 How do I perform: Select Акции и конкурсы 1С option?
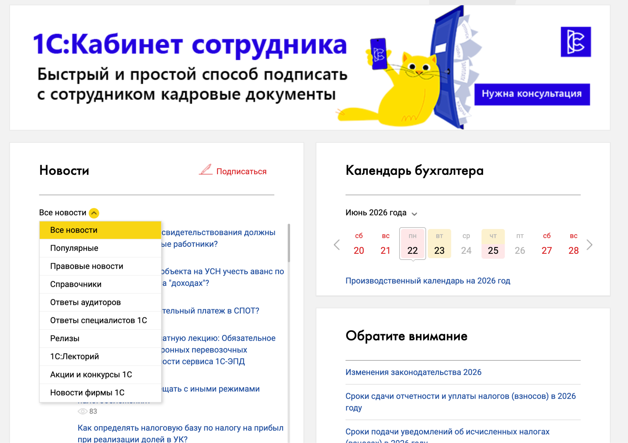pyautogui.click(x=100, y=375)
